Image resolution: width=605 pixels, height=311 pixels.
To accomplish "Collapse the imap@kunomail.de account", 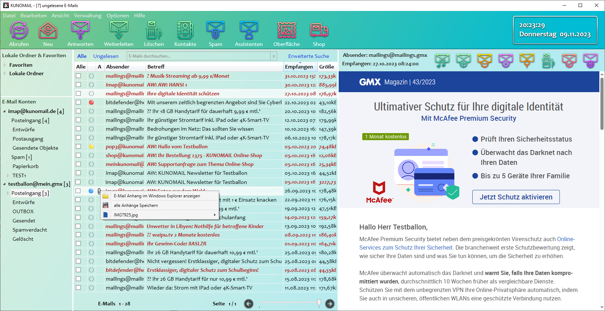I will tap(4, 111).
